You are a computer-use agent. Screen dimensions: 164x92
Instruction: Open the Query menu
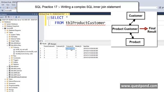(x=14, y=5)
